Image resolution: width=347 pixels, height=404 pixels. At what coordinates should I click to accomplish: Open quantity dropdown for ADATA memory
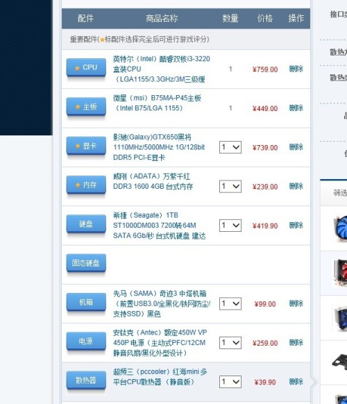click(230, 186)
